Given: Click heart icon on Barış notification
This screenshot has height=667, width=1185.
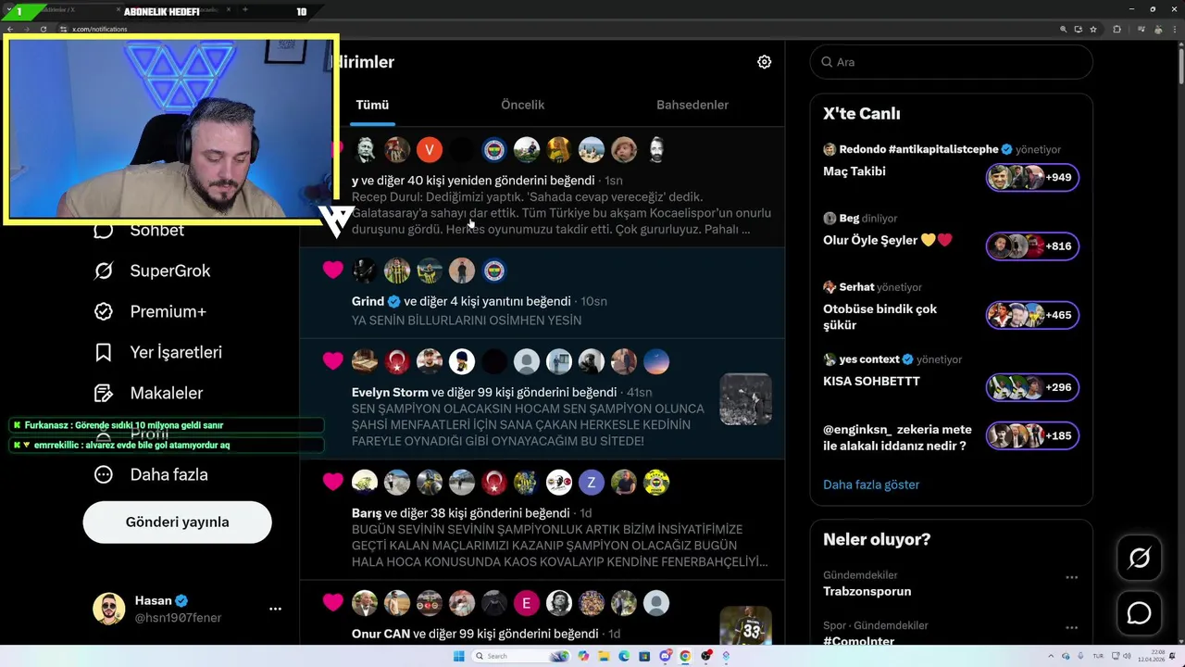Looking at the screenshot, I should click(x=333, y=482).
